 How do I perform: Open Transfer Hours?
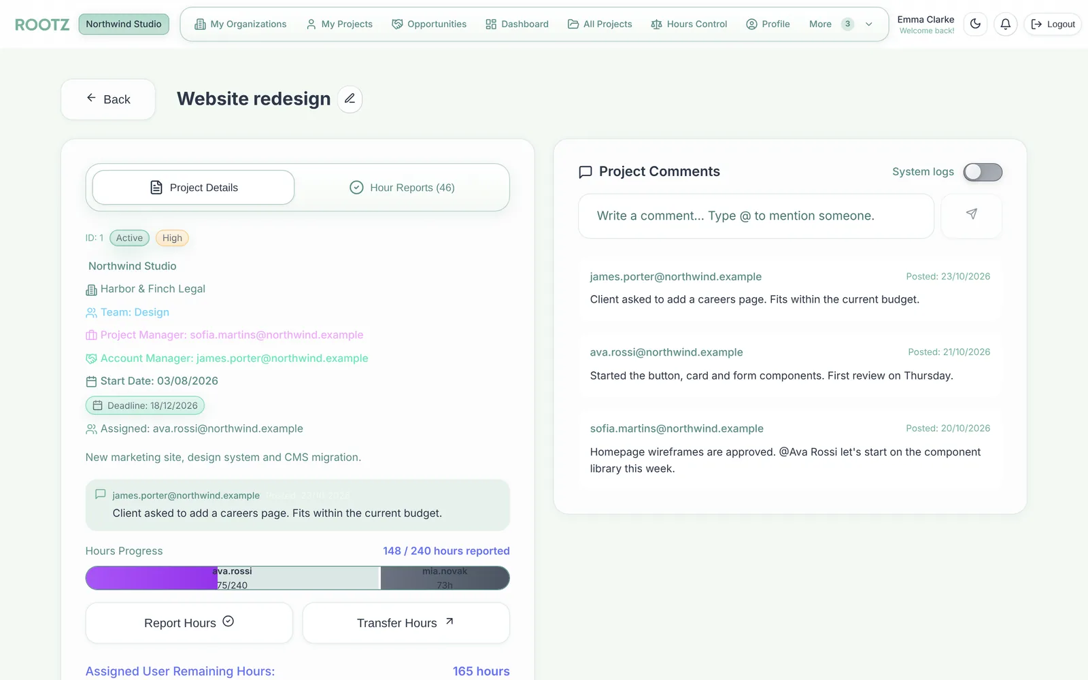pos(406,623)
